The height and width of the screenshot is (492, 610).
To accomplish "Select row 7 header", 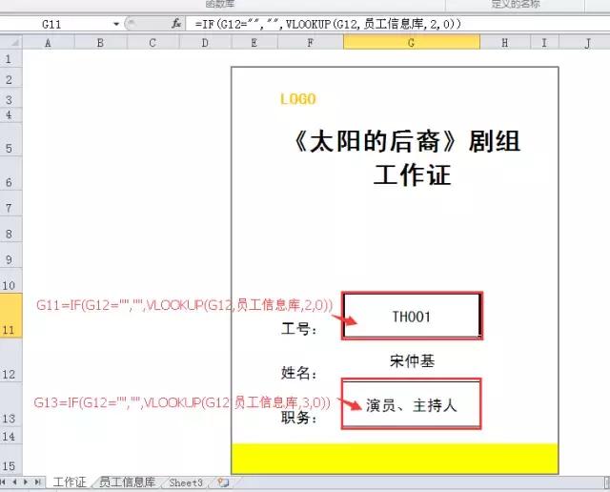I will tap(10, 203).
